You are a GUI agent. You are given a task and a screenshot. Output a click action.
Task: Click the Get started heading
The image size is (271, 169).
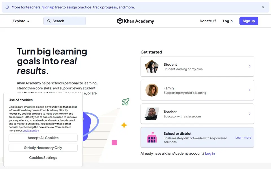pyautogui.click(x=151, y=52)
